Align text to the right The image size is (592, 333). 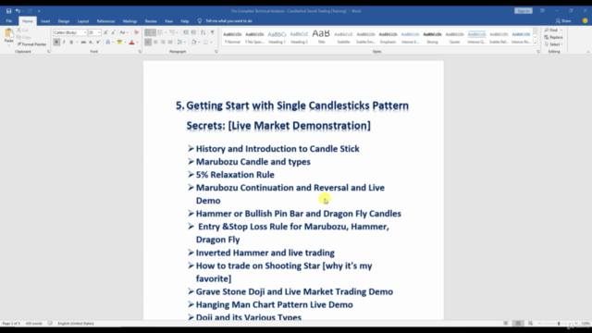[163, 43]
